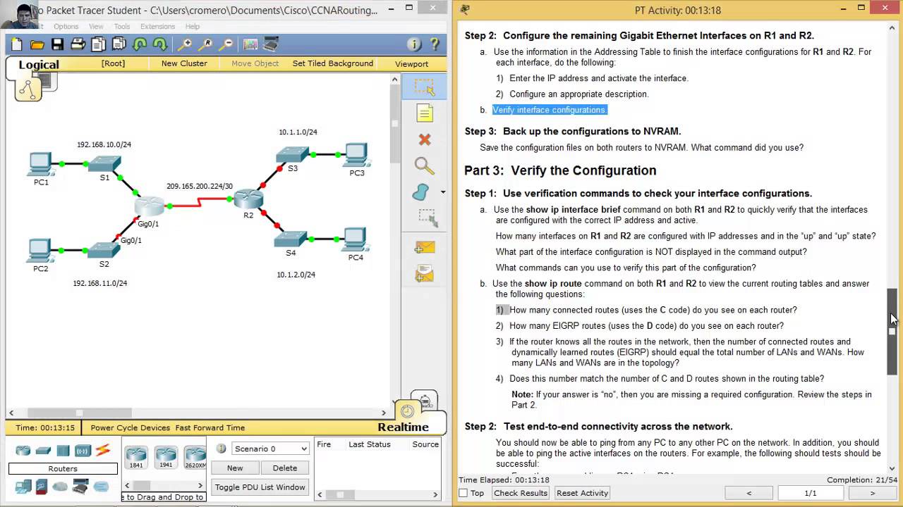The height and width of the screenshot is (507, 903).
Task: Choose the red X Delete tool
Action: (424, 139)
